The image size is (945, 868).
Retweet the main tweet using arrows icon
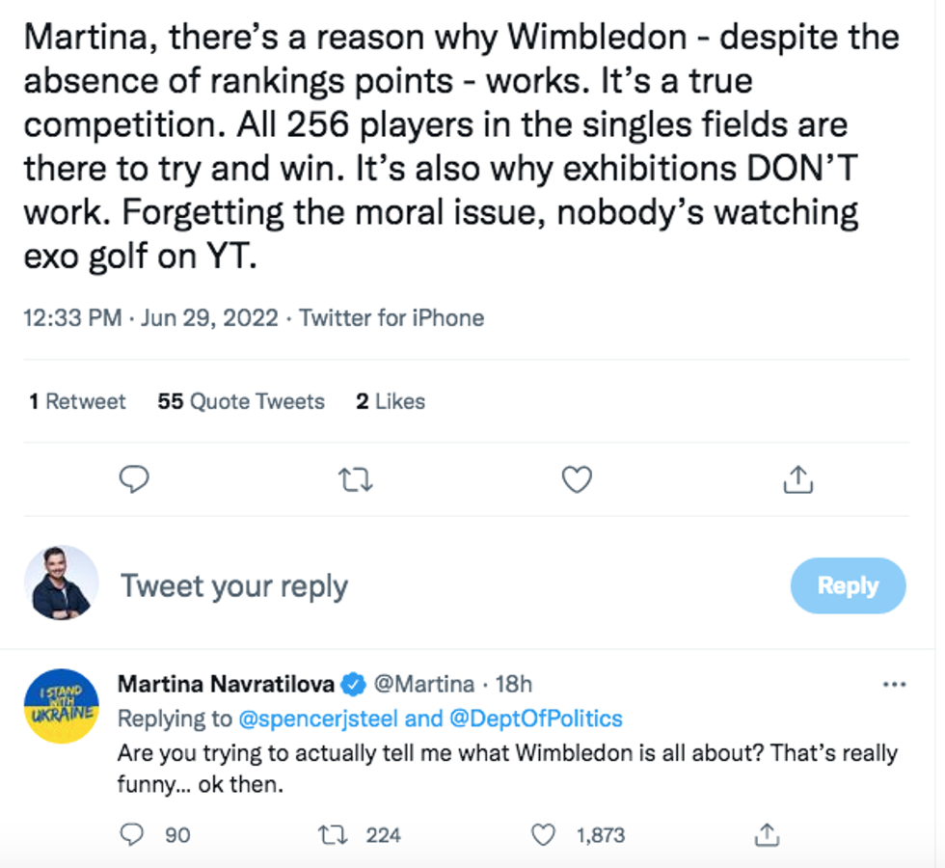356,479
